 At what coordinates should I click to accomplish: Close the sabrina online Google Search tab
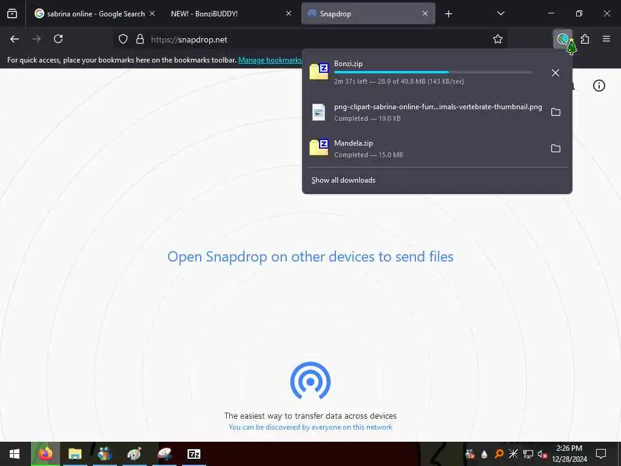tap(152, 13)
